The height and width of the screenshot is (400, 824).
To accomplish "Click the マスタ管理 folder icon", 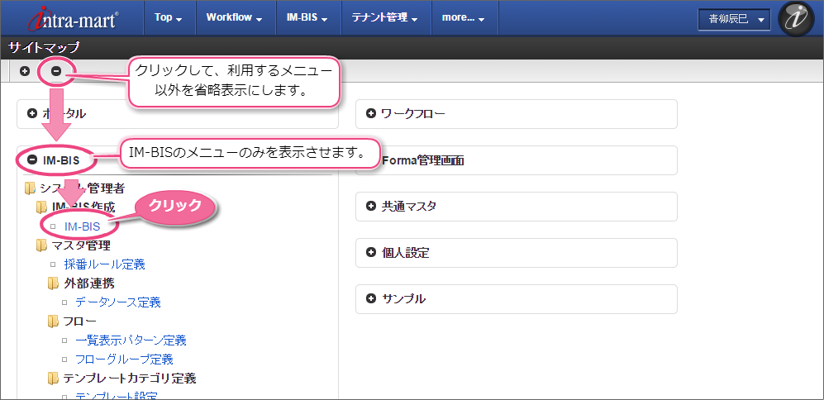I will (x=41, y=245).
